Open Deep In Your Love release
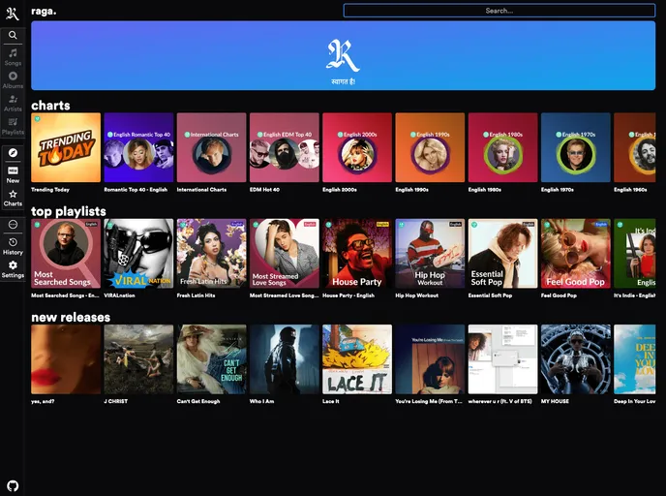666x496 pixels. pyautogui.click(x=635, y=359)
